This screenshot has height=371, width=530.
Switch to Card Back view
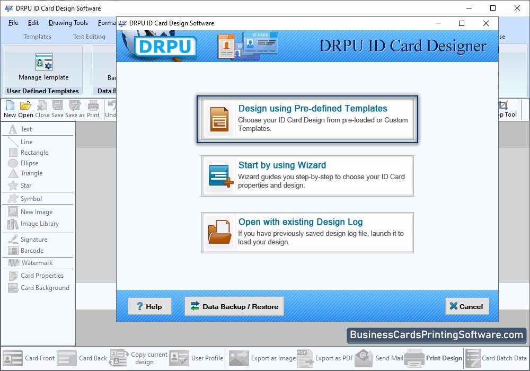point(82,358)
